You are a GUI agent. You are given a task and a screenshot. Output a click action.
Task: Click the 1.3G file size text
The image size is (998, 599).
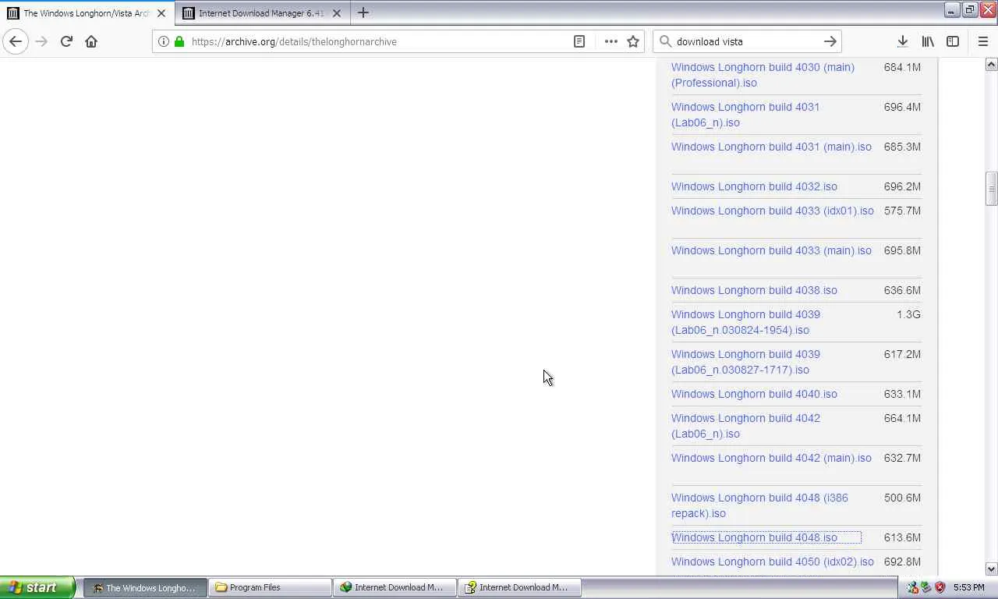[908, 314]
